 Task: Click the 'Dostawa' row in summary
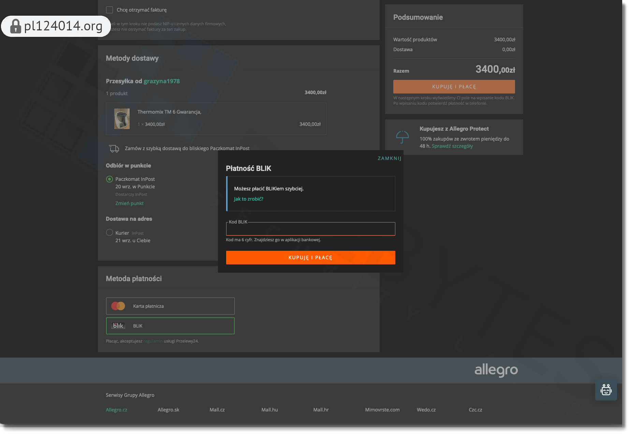click(x=454, y=49)
